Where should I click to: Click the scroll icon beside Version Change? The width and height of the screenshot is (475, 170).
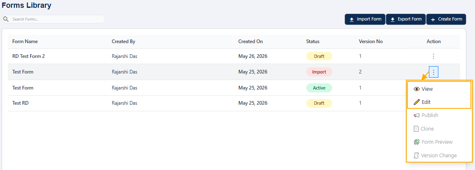pyautogui.click(x=417, y=156)
